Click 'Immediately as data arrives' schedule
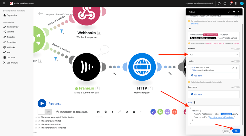The image size is (246, 136). [72, 112]
